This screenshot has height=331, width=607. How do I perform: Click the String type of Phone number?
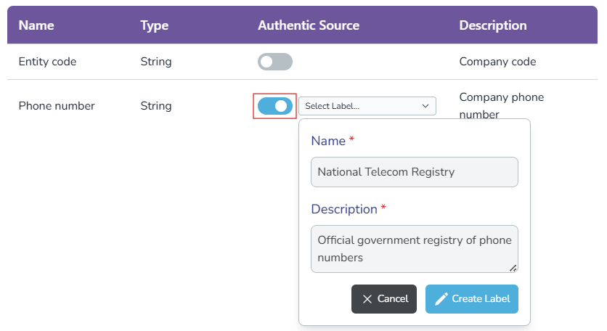(x=156, y=106)
